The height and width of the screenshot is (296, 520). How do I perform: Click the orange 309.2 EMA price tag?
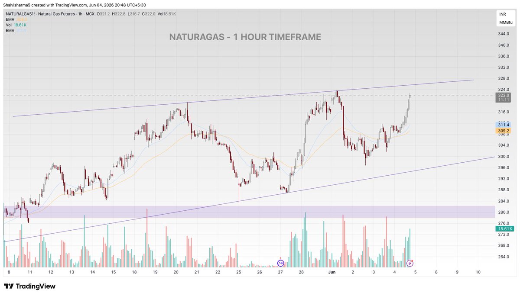pyautogui.click(x=504, y=130)
